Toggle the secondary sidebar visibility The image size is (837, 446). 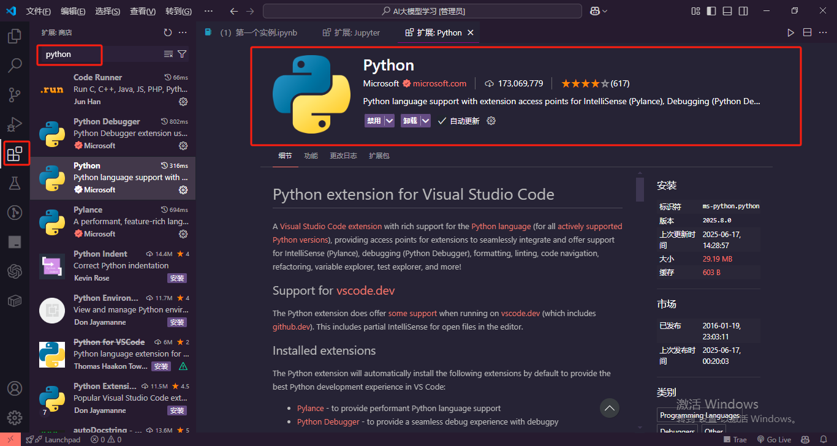[x=743, y=10]
